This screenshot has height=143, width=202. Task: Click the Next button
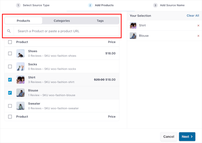[187, 136]
